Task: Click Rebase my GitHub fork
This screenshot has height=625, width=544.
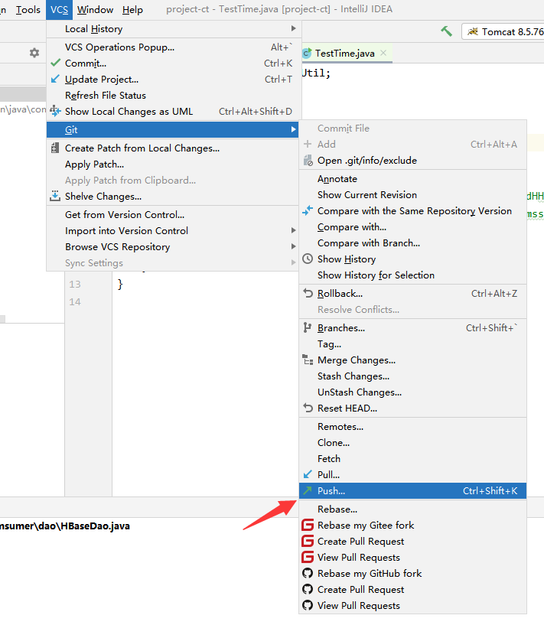Action: 412,573
